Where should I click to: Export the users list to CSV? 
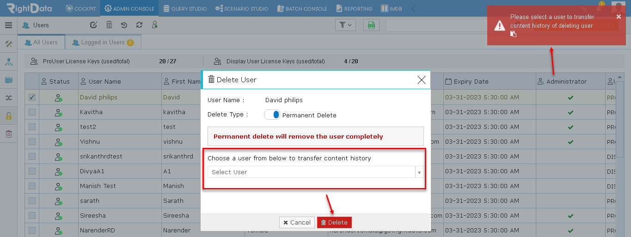(x=371, y=25)
